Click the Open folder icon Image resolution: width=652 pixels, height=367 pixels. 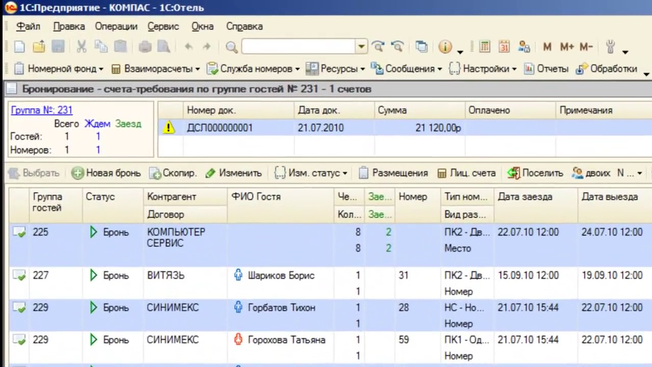(x=39, y=47)
